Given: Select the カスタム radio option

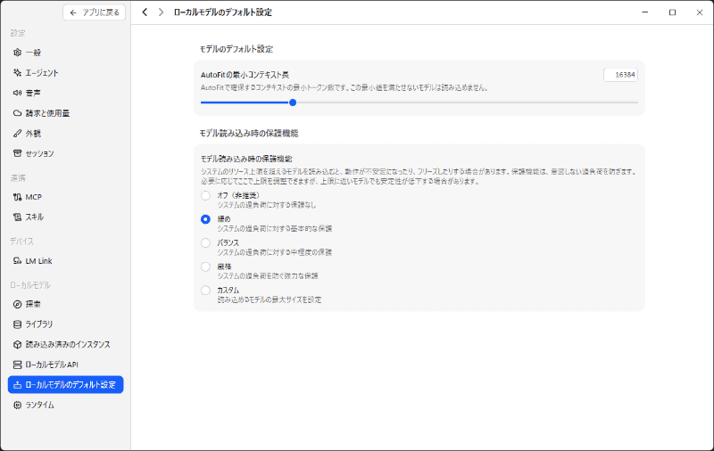Looking at the screenshot, I should pos(206,290).
